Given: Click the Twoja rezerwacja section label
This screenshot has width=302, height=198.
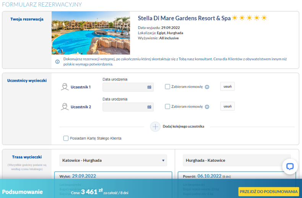Looking at the screenshot, I should coord(27,19).
